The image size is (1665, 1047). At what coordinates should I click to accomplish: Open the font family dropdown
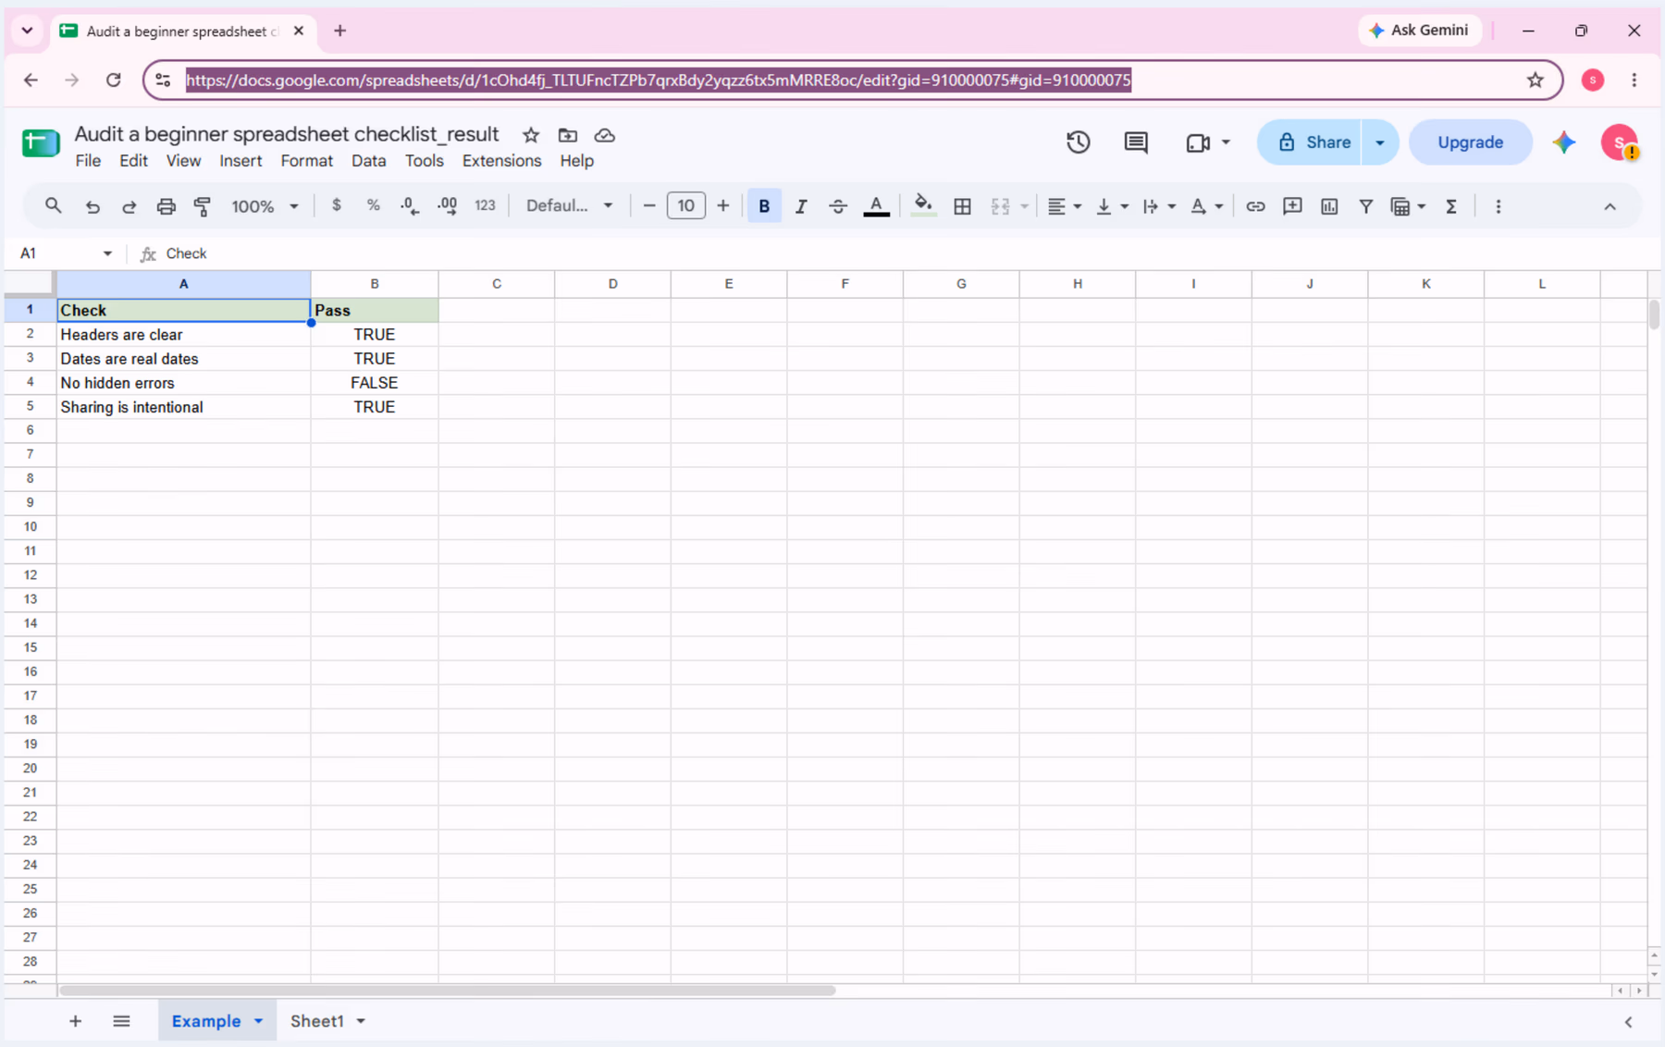coord(569,205)
